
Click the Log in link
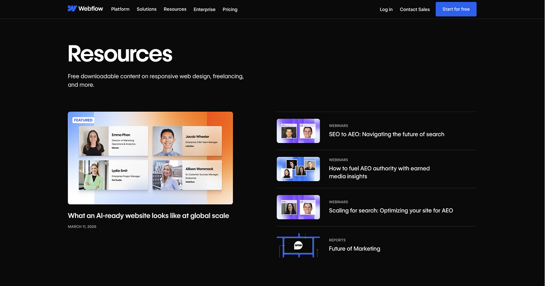(386, 9)
